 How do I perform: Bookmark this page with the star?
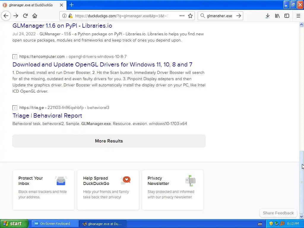[190, 16]
